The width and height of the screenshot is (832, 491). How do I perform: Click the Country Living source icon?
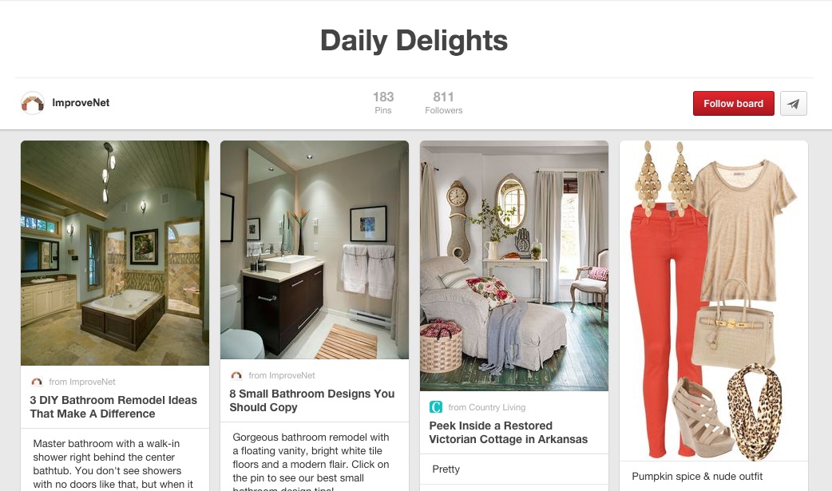(x=436, y=407)
